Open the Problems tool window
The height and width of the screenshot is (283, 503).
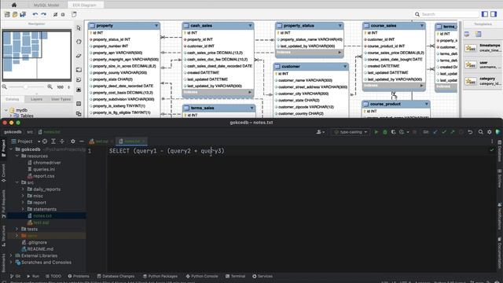point(79,276)
